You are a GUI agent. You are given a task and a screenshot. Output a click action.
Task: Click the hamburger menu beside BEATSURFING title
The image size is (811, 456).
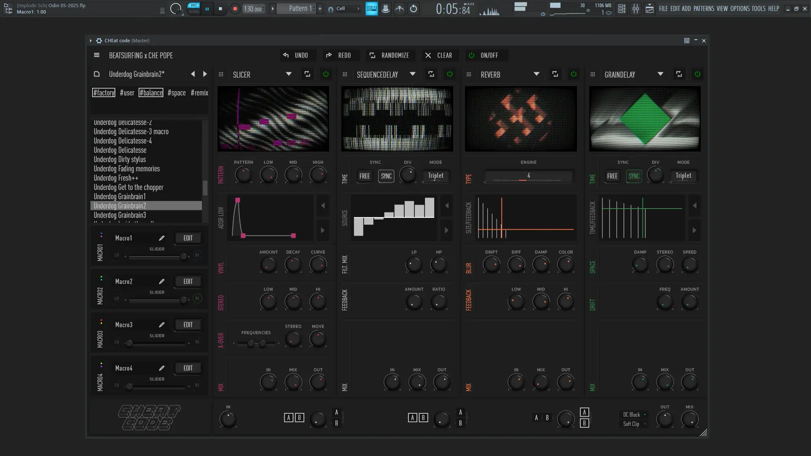97,55
